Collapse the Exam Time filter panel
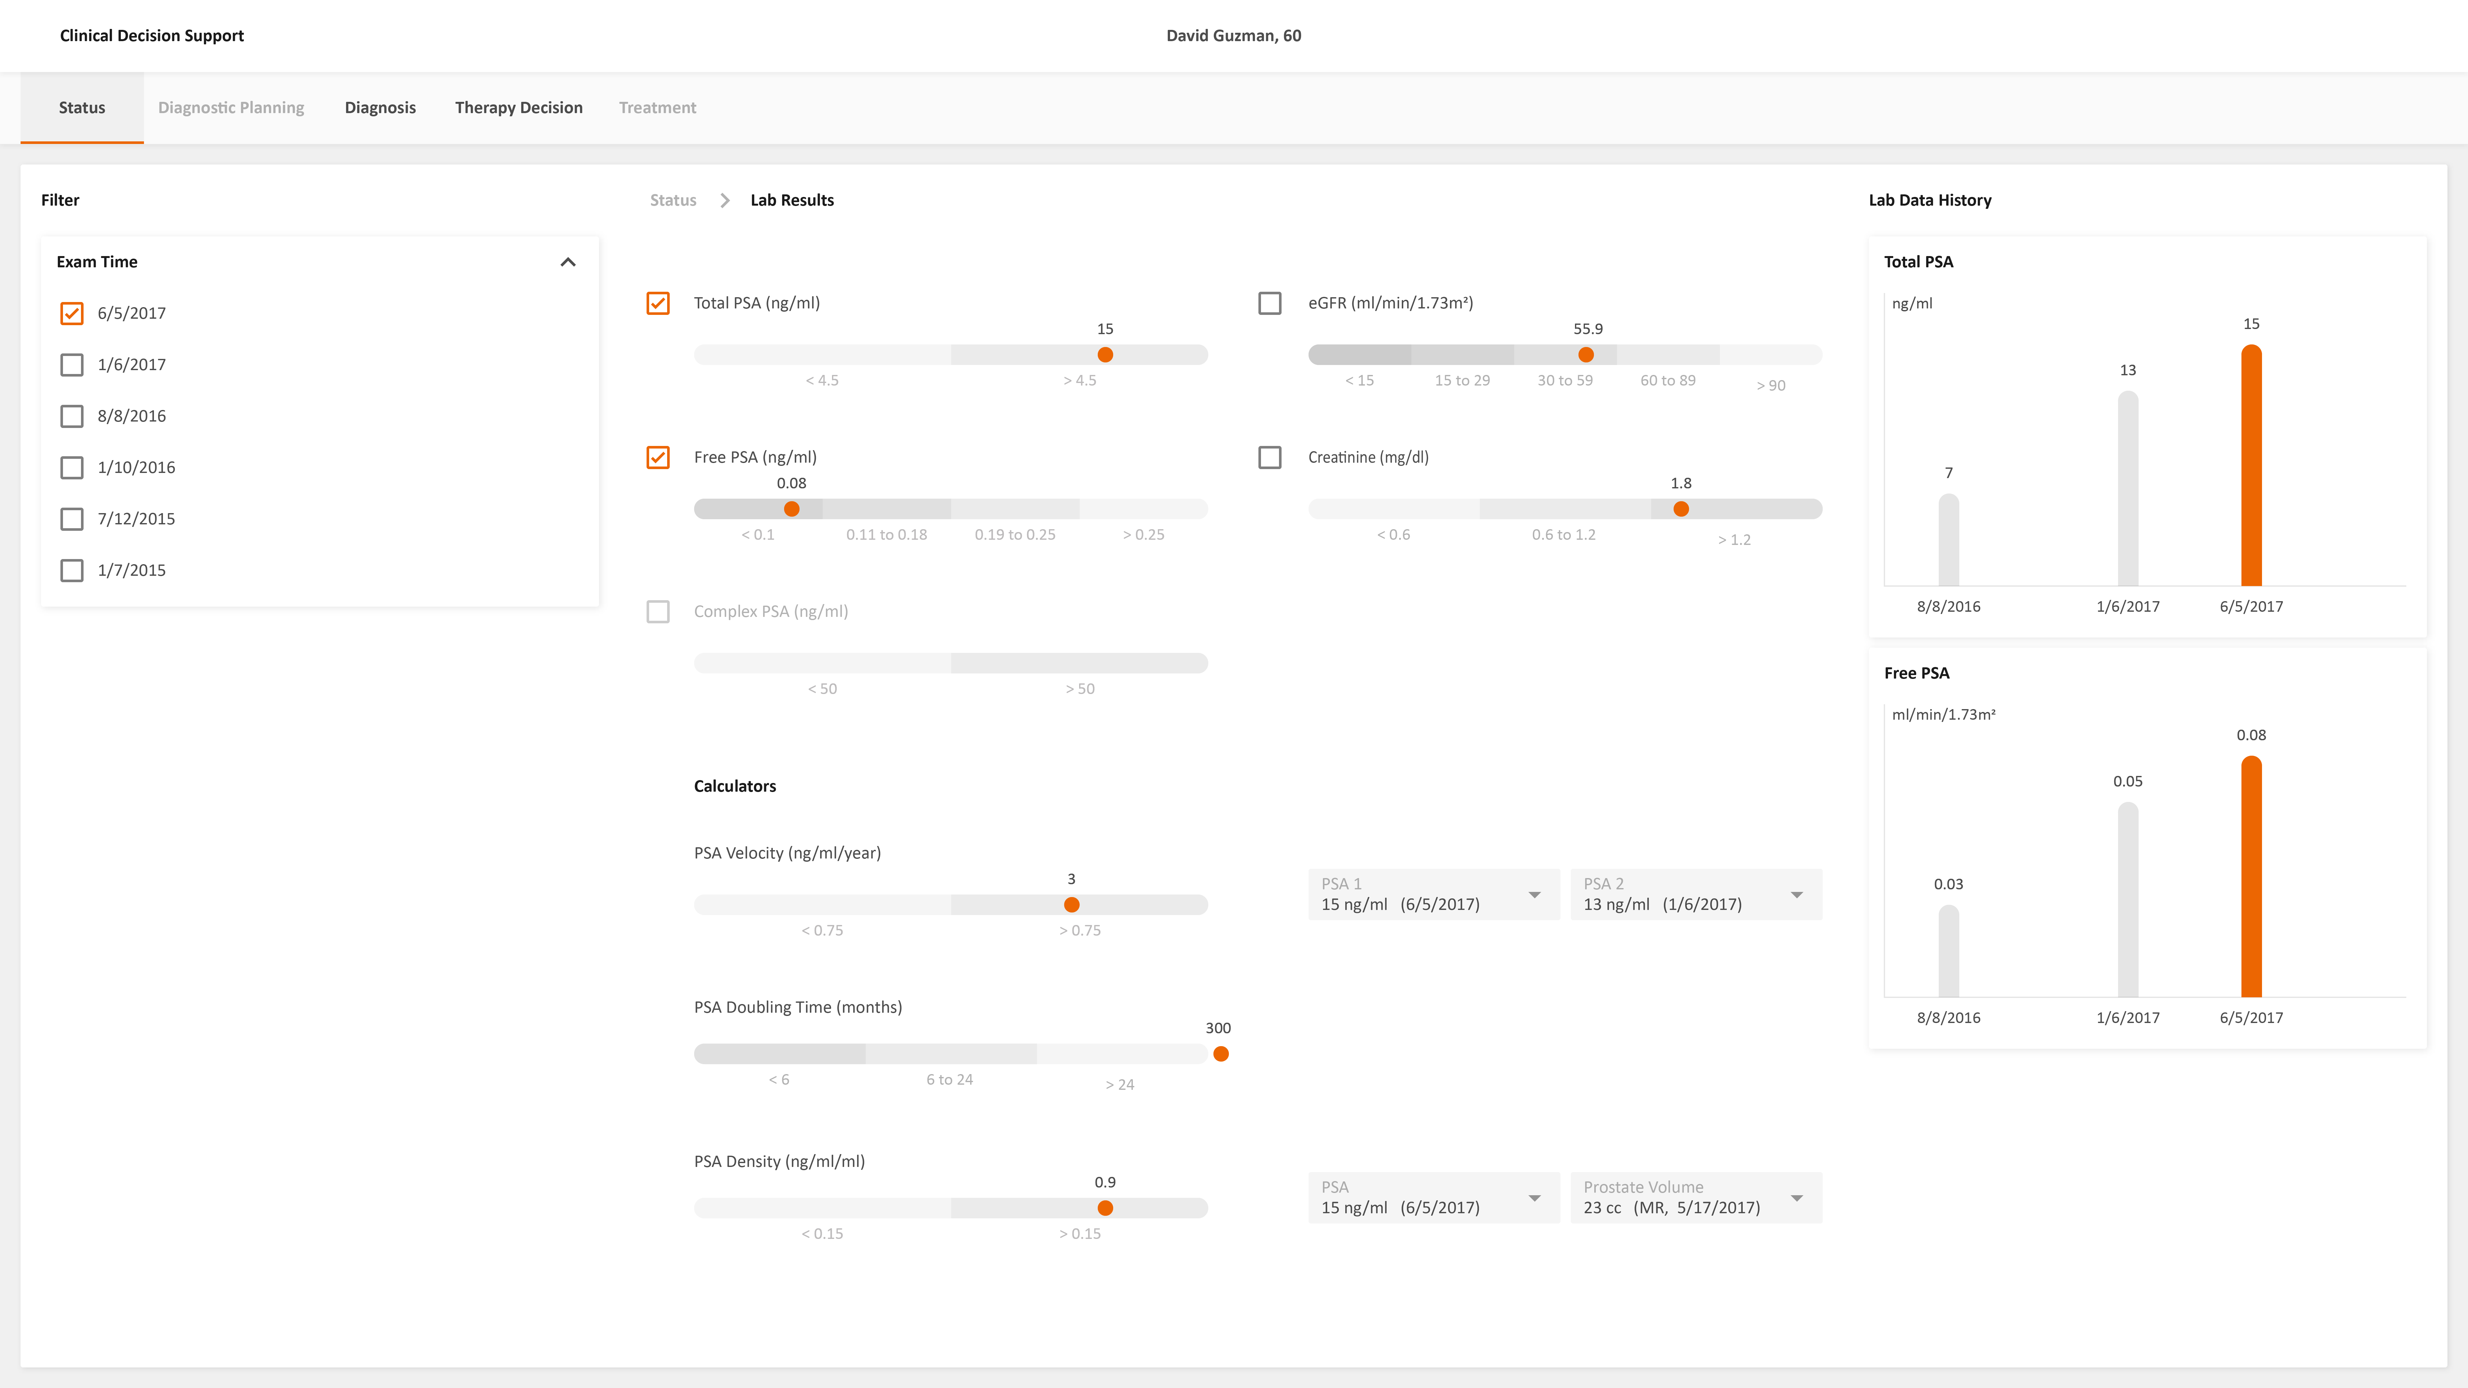 pos(568,262)
